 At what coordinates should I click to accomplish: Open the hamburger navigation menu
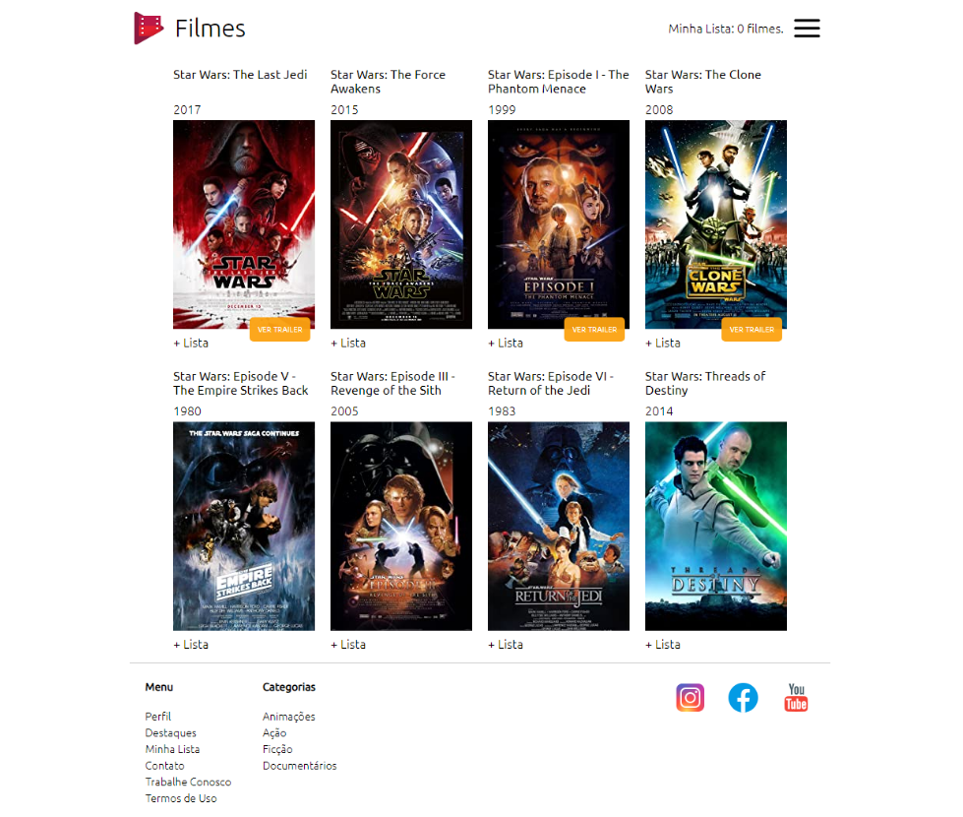click(x=807, y=29)
